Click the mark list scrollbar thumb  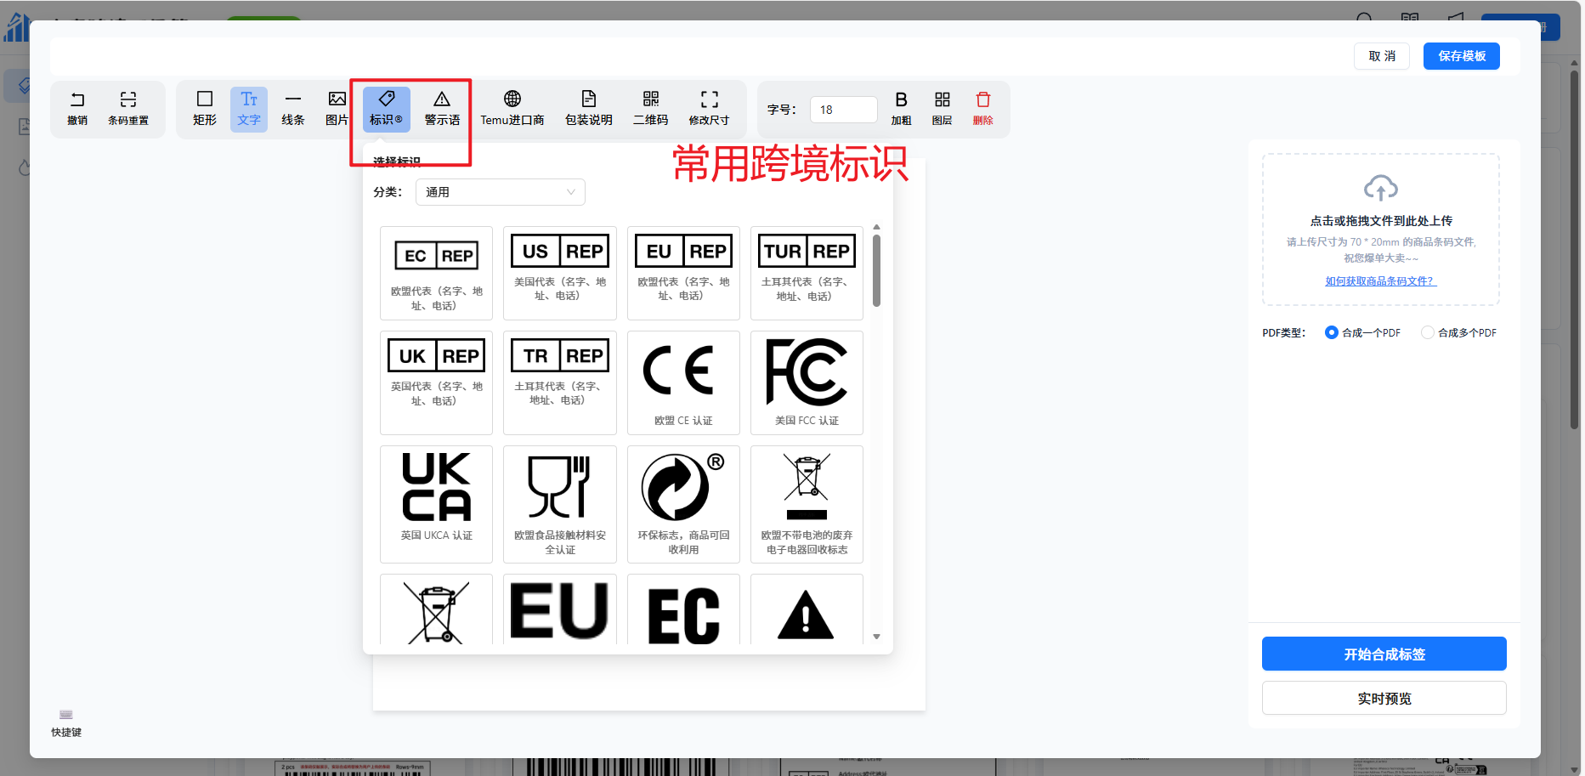876,270
